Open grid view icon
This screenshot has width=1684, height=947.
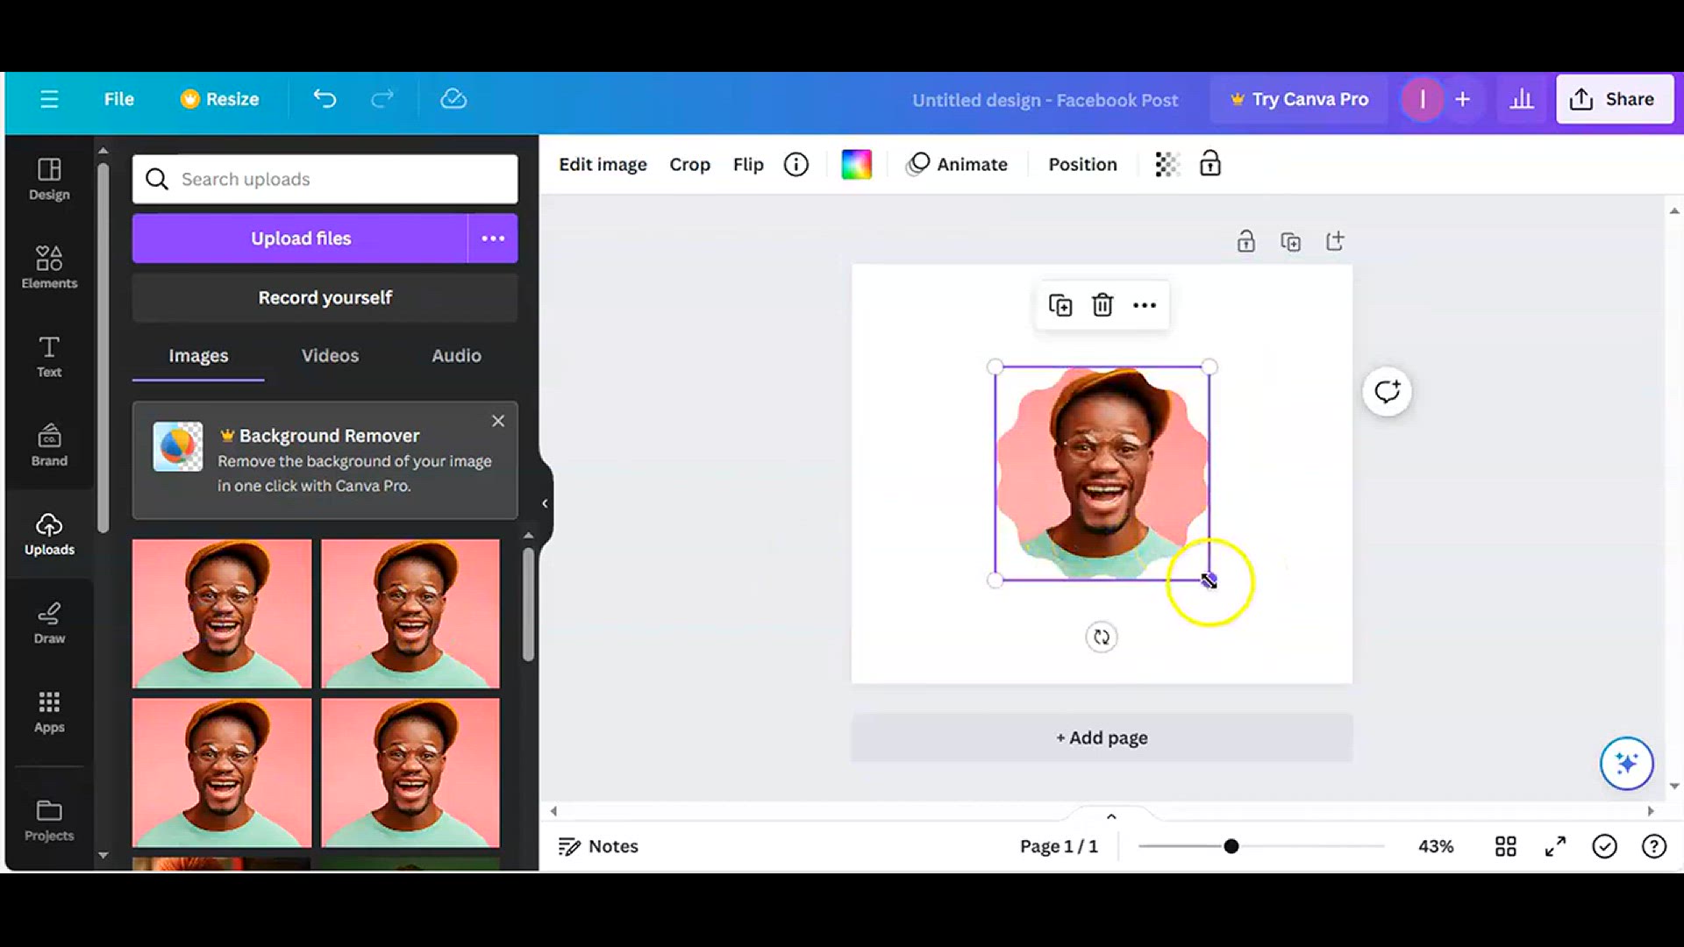(x=1505, y=846)
